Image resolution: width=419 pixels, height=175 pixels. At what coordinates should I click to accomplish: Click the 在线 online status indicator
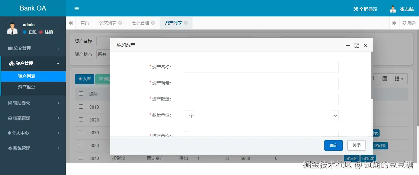(x=30, y=32)
